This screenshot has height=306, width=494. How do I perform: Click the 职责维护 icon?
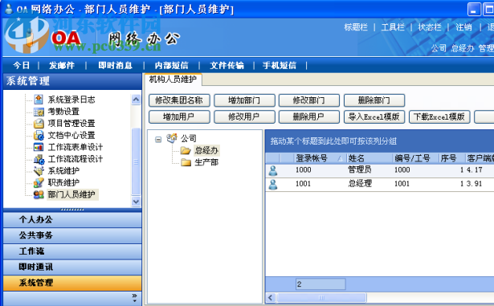pyautogui.click(x=39, y=182)
